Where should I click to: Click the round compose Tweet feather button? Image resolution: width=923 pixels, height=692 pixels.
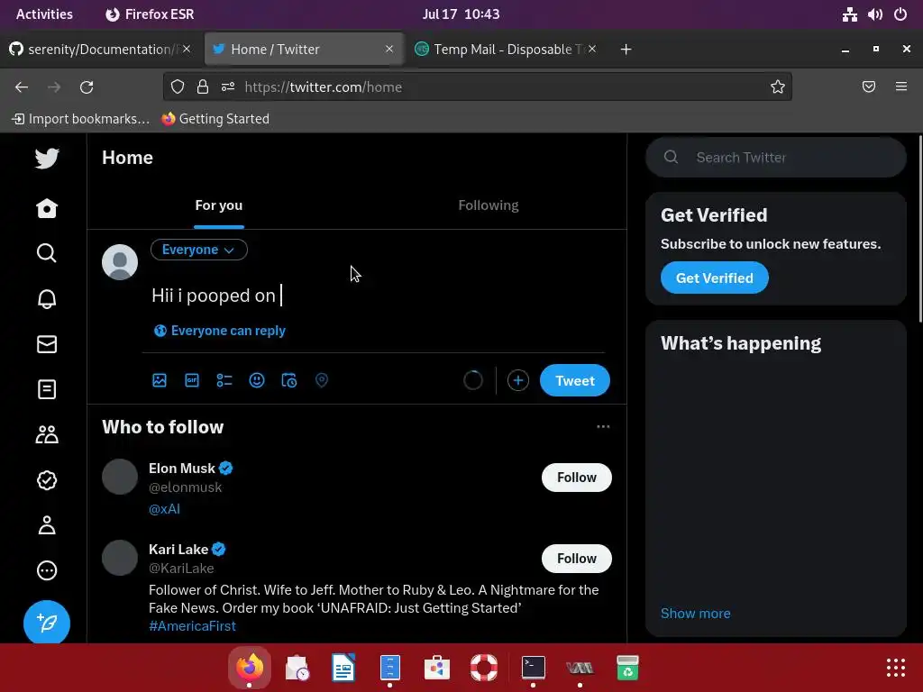click(x=47, y=622)
